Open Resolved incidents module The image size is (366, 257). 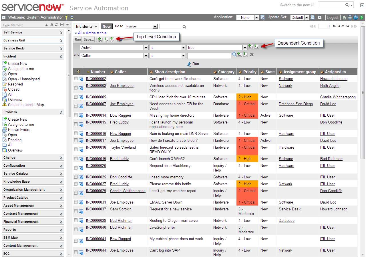coord(15,84)
